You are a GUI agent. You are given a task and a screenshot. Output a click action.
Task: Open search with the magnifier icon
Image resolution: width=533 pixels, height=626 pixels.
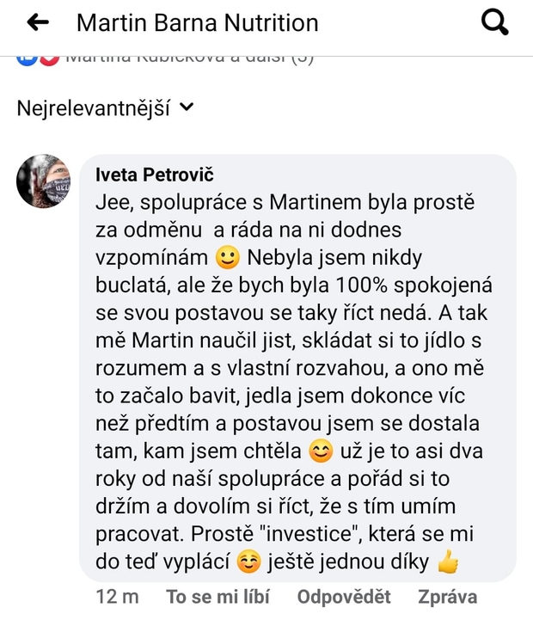tap(495, 22)
